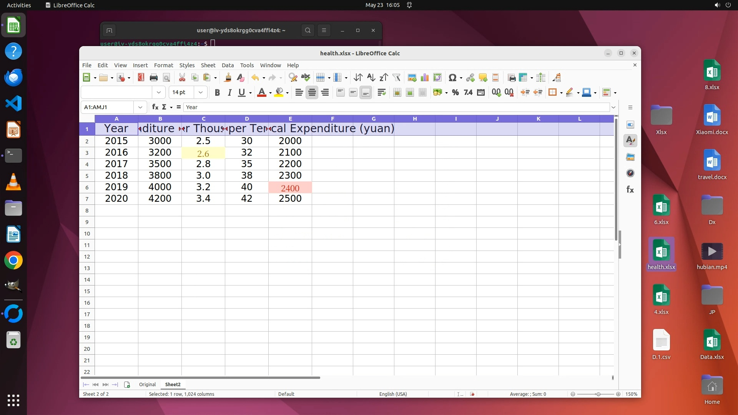Expand the Borders options dropdown arrow

(561, 93)
